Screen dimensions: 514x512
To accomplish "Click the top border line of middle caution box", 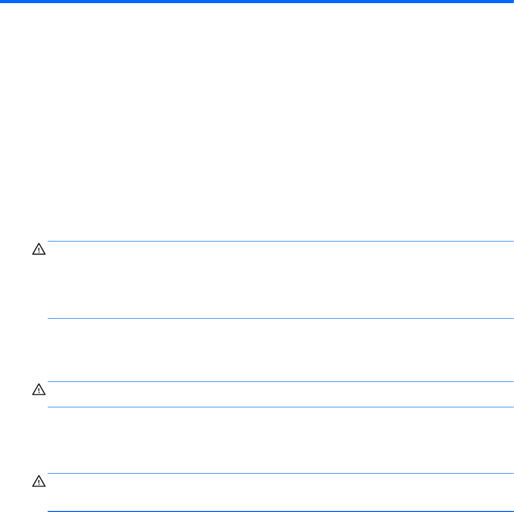I will click(281, 381).
